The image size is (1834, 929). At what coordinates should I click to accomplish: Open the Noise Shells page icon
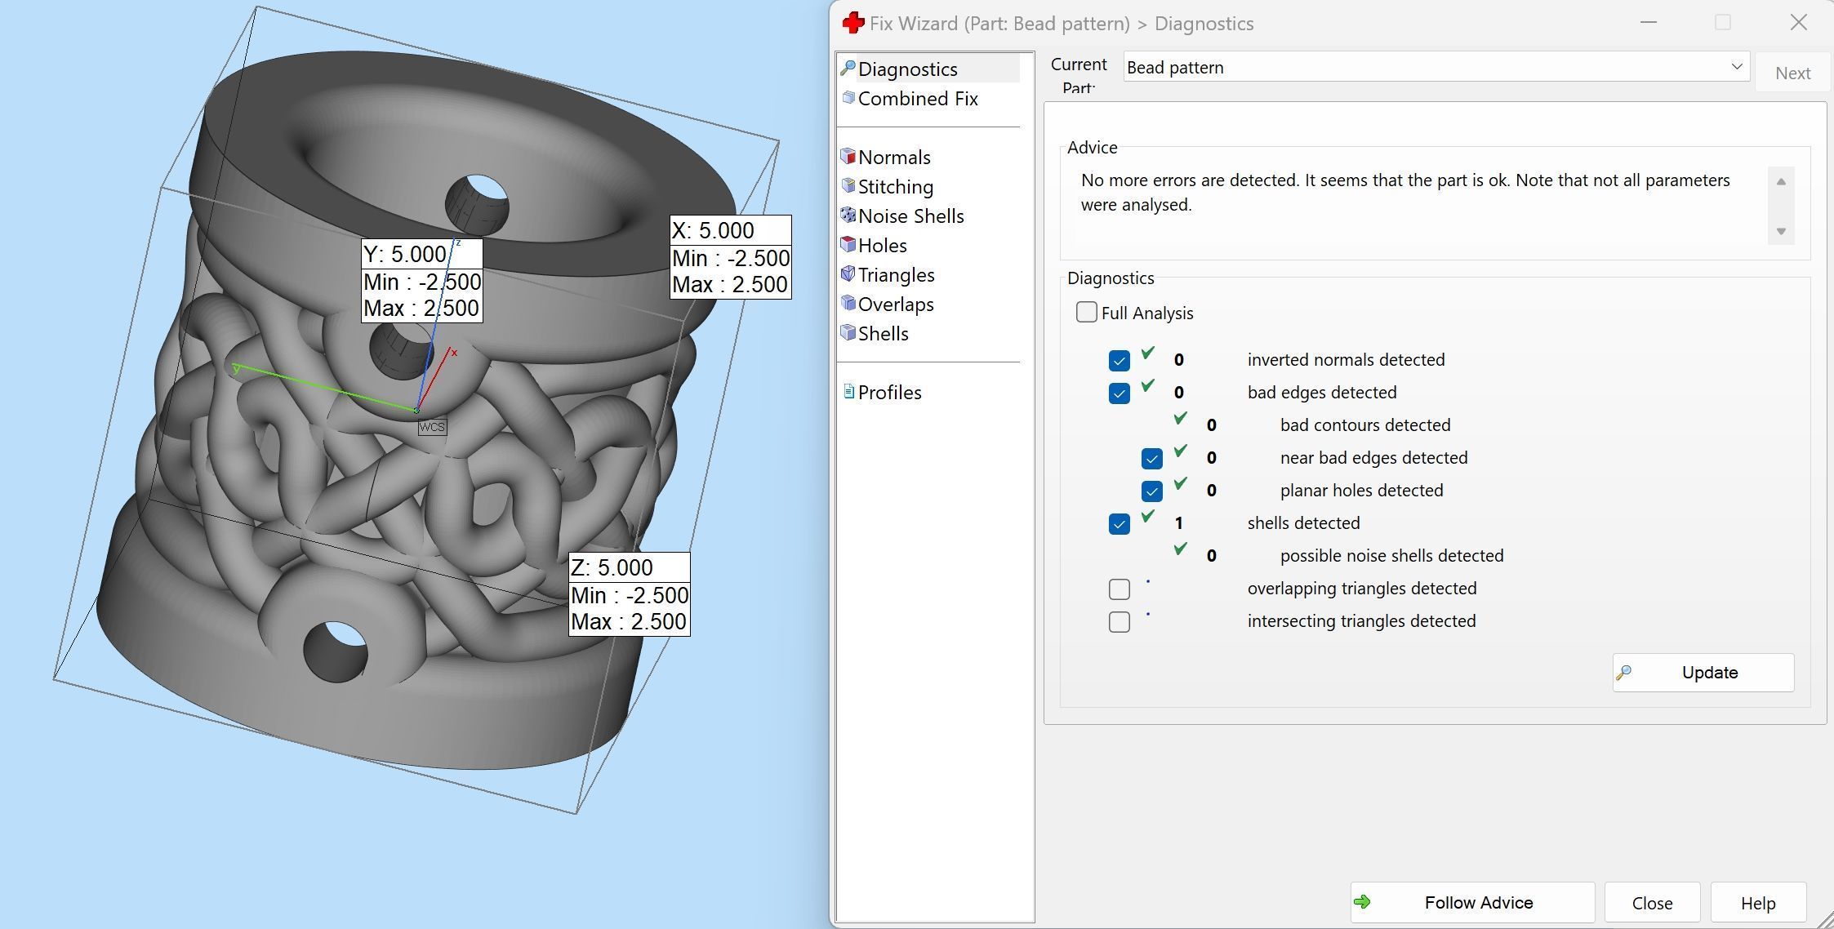tap(848, 215)
